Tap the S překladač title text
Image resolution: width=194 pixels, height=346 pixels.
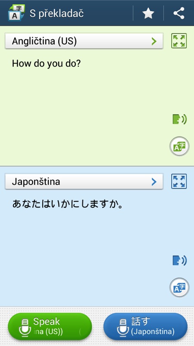pos(56,14)
